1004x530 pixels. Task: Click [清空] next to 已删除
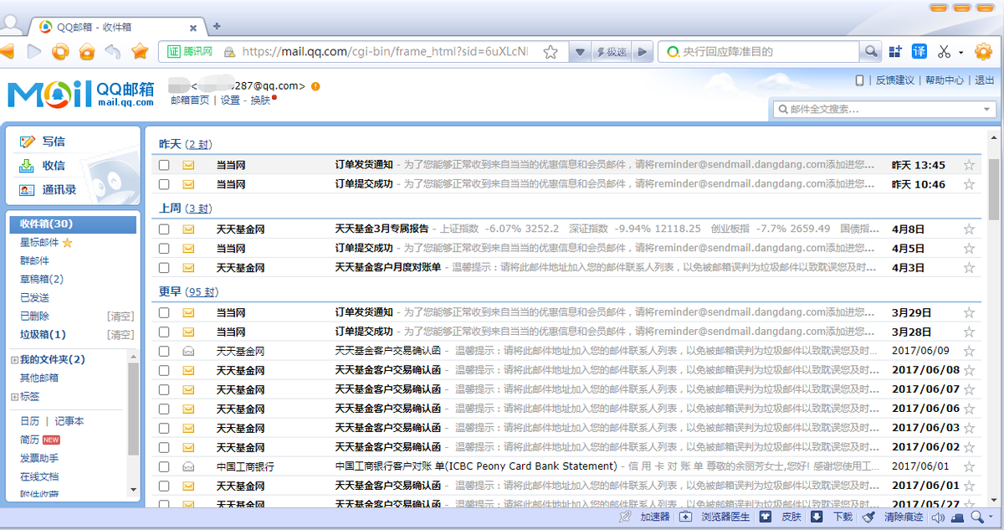pyautogui.click(x=120, y=316)
